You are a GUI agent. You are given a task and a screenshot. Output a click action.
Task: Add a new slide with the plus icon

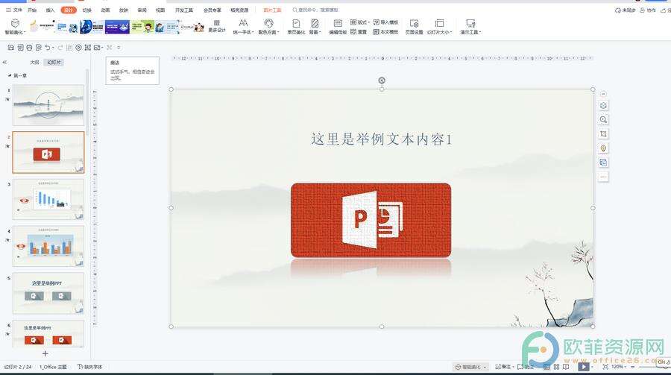pyautogui.click(x=45, y=353)
